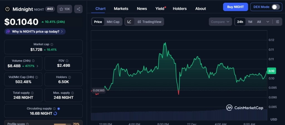Add Midnight to watchlist via star button

(x=65, y=9)
